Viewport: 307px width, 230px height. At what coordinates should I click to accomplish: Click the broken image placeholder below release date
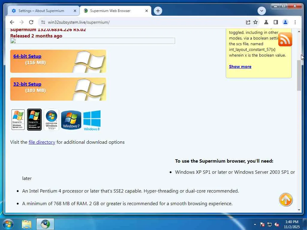(x=92, y=41)
